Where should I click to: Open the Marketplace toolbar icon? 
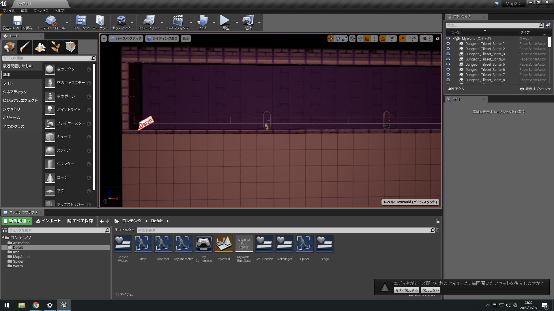pos(100,21)
